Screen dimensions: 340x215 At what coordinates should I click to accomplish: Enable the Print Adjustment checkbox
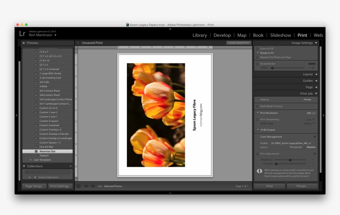point(257,154)
